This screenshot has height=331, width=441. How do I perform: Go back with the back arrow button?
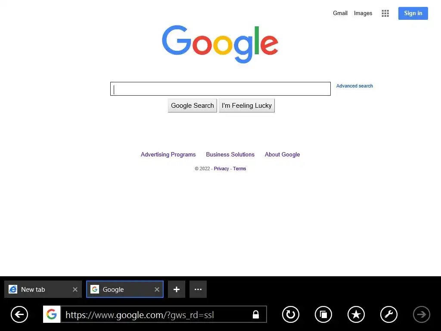point(19,314)
